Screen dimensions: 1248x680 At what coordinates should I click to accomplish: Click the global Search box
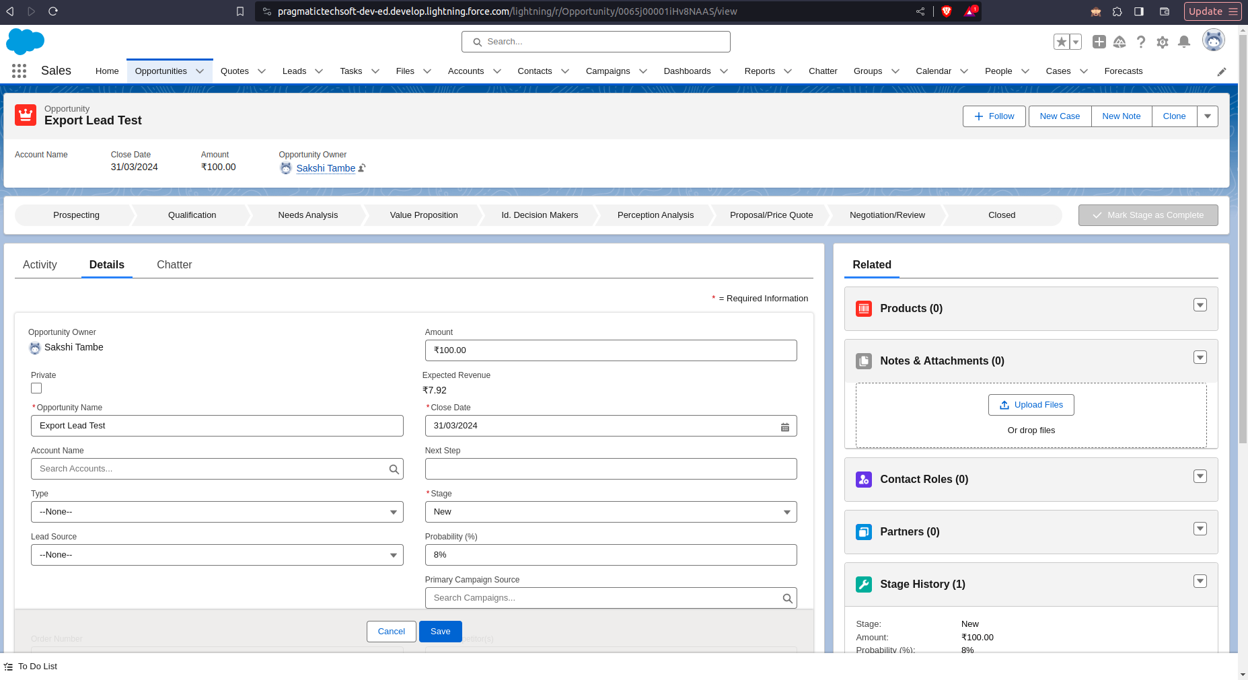[596, 42]
